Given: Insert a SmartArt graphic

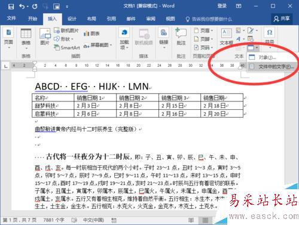Looking at the screenshot, I should tap(67, 48).
